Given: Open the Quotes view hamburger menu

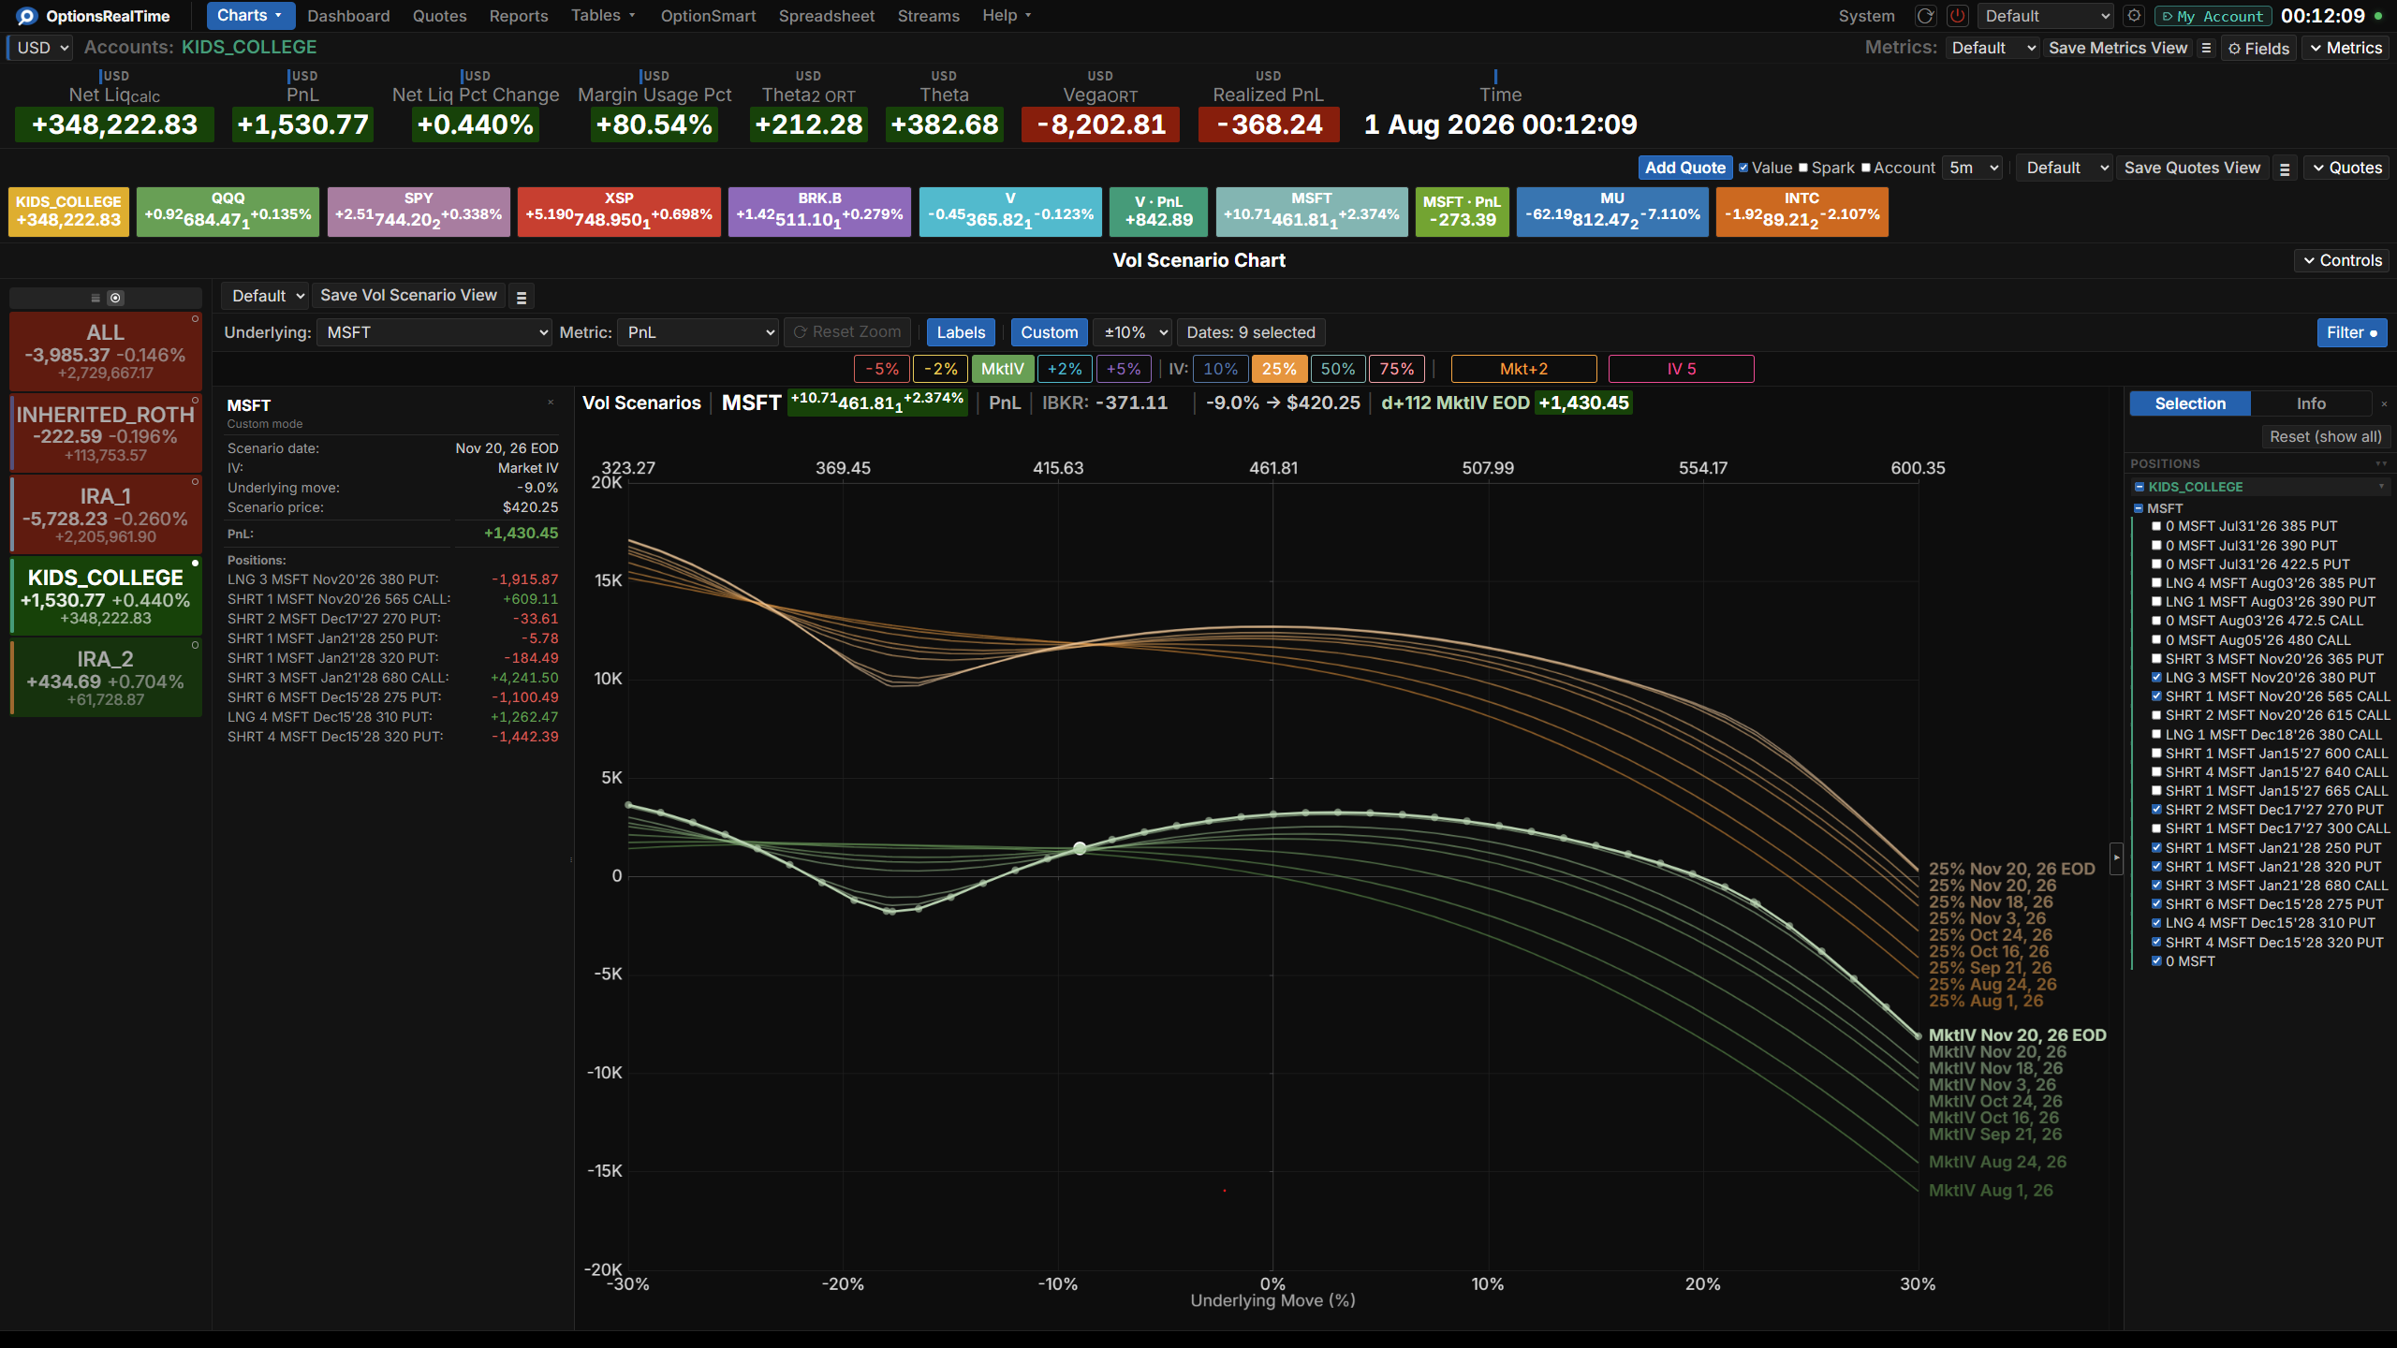Looking at the screenshot, I should (2285, 168).
